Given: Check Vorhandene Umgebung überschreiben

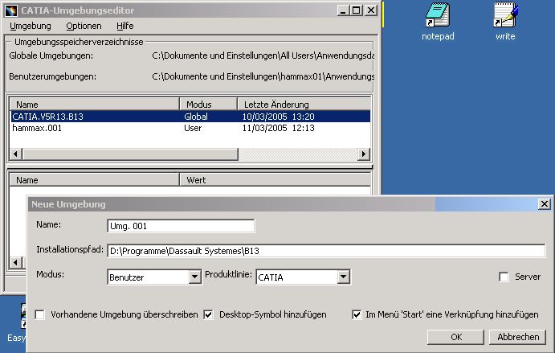Looking at the screenshot, I should pos(40,314).
